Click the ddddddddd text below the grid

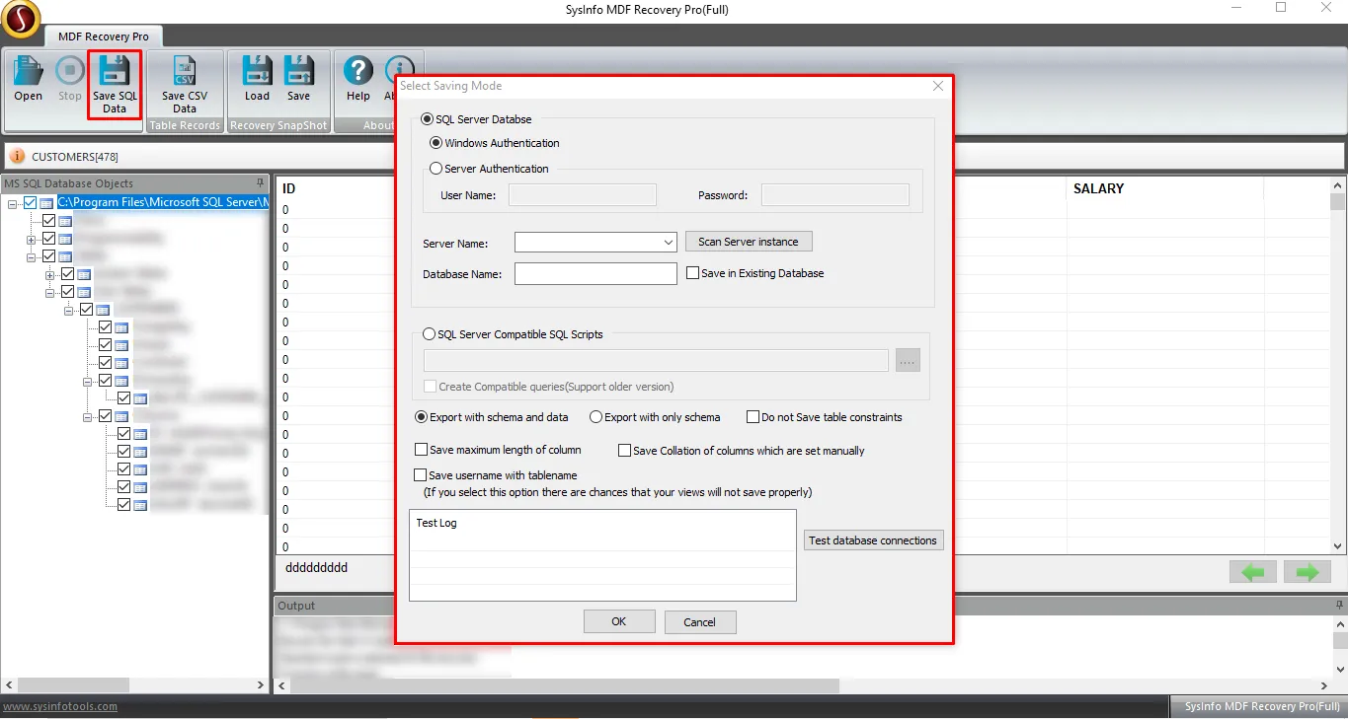tap(317, 568)
